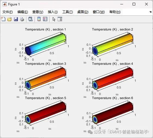Open the Property Inspector icon
153x138 pixels.
click(60, 19)
